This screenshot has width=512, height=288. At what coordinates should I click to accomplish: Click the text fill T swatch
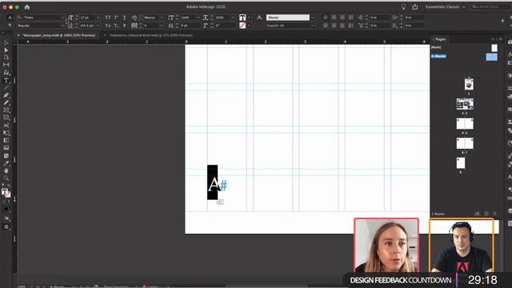pos(242,18)
